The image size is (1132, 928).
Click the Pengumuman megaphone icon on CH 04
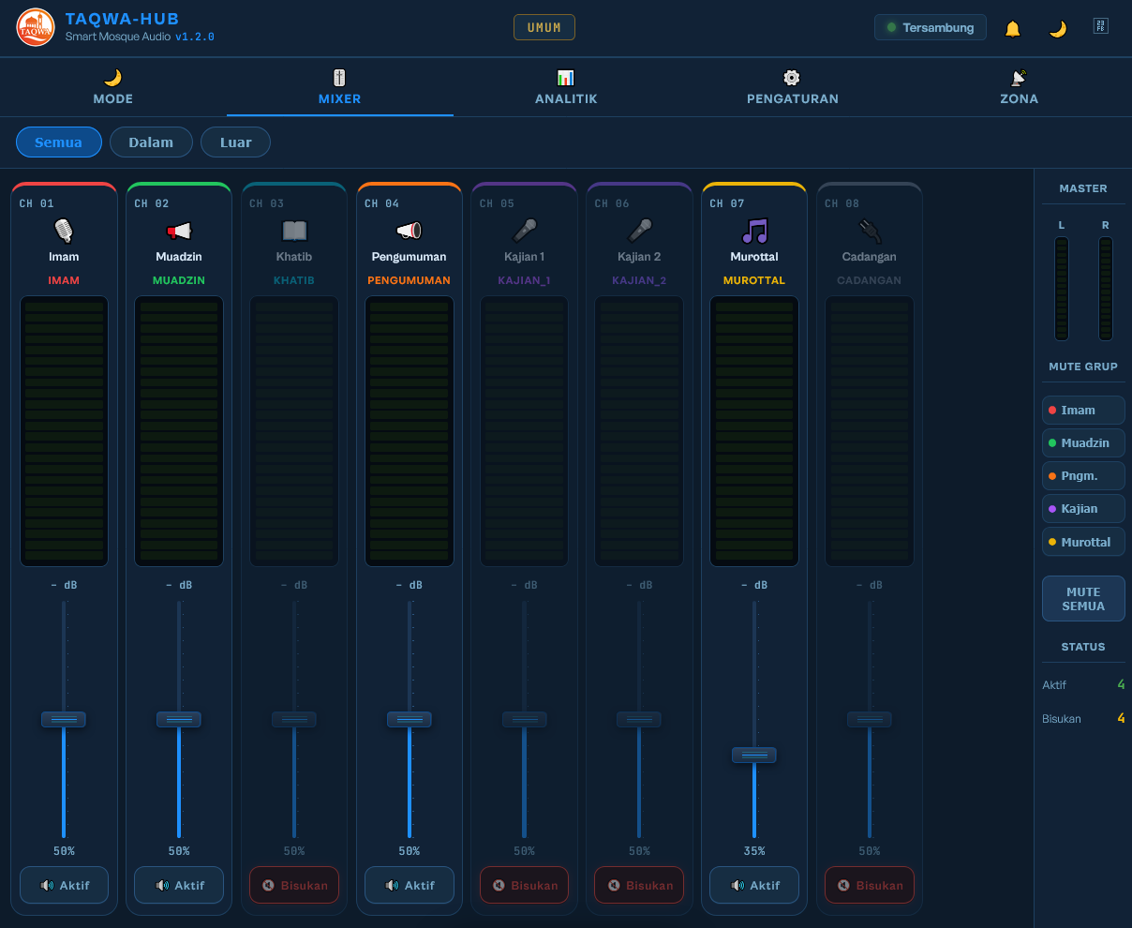[410, 231]
